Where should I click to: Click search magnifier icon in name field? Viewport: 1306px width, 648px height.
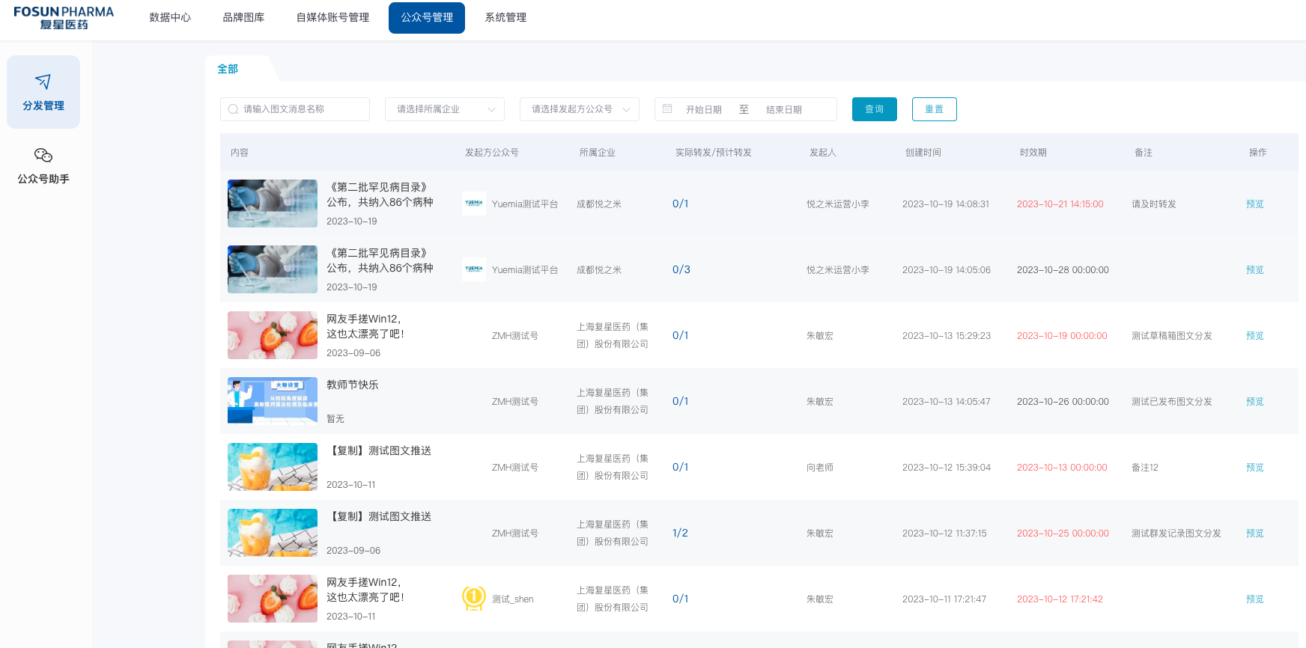click(233, 109)
